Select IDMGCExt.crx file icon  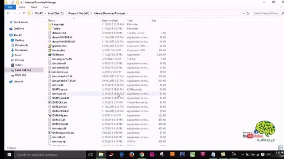pyautogui.click(x=50, y=102)
